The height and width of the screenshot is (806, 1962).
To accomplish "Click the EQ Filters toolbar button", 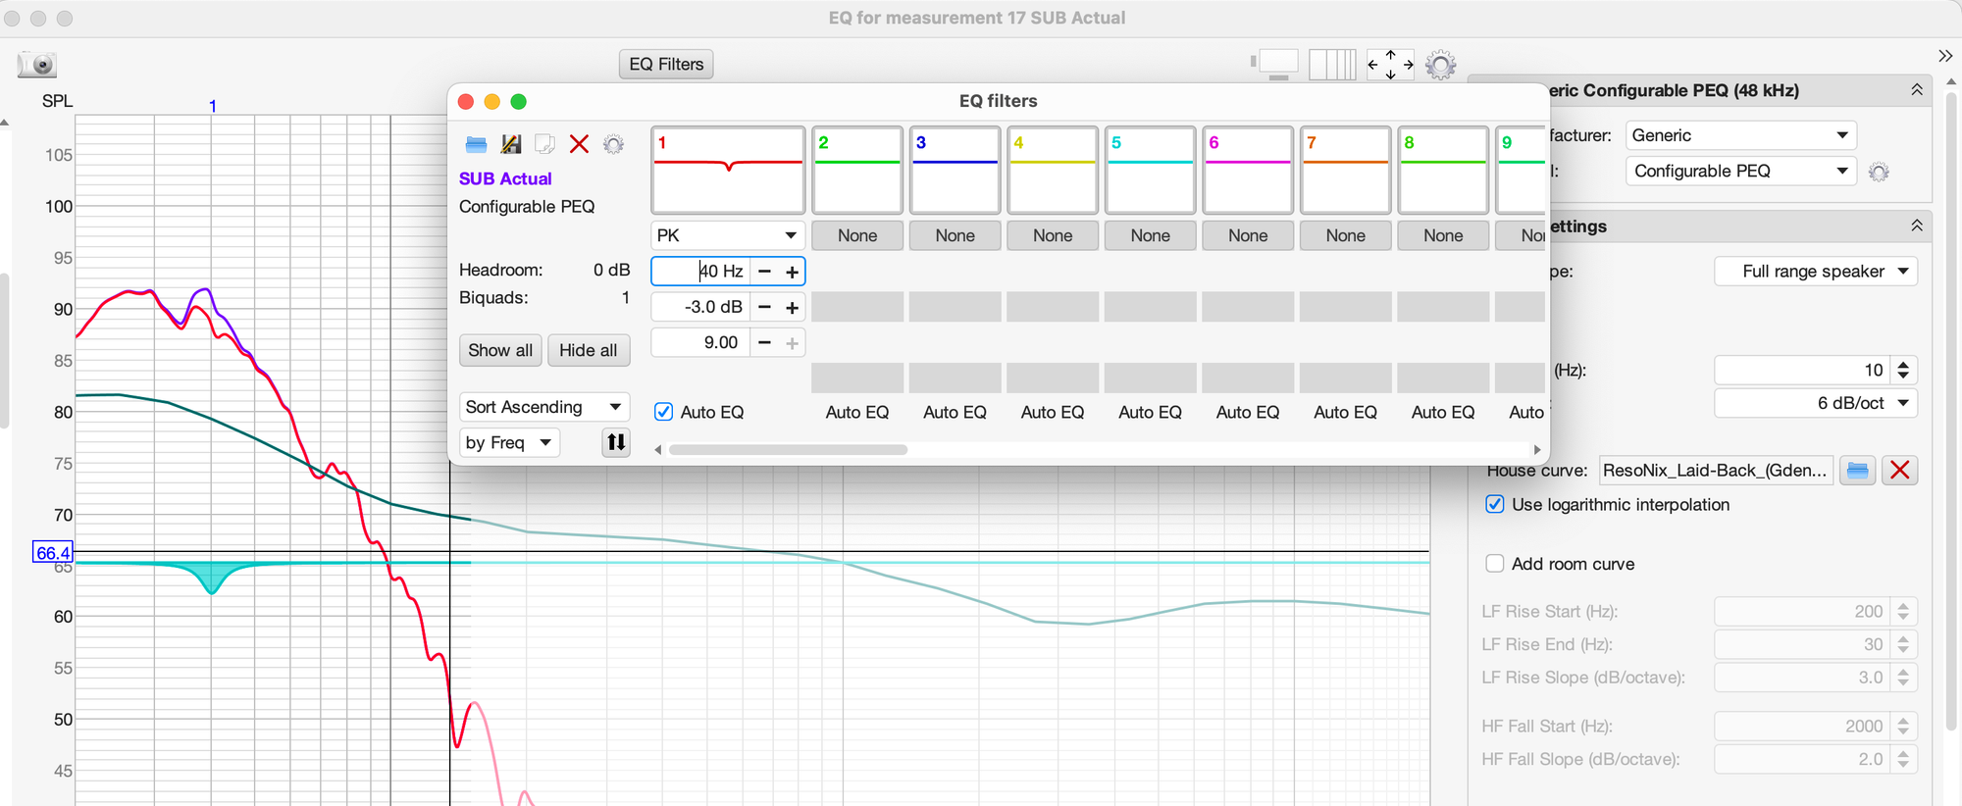I will tap(666, 64).
